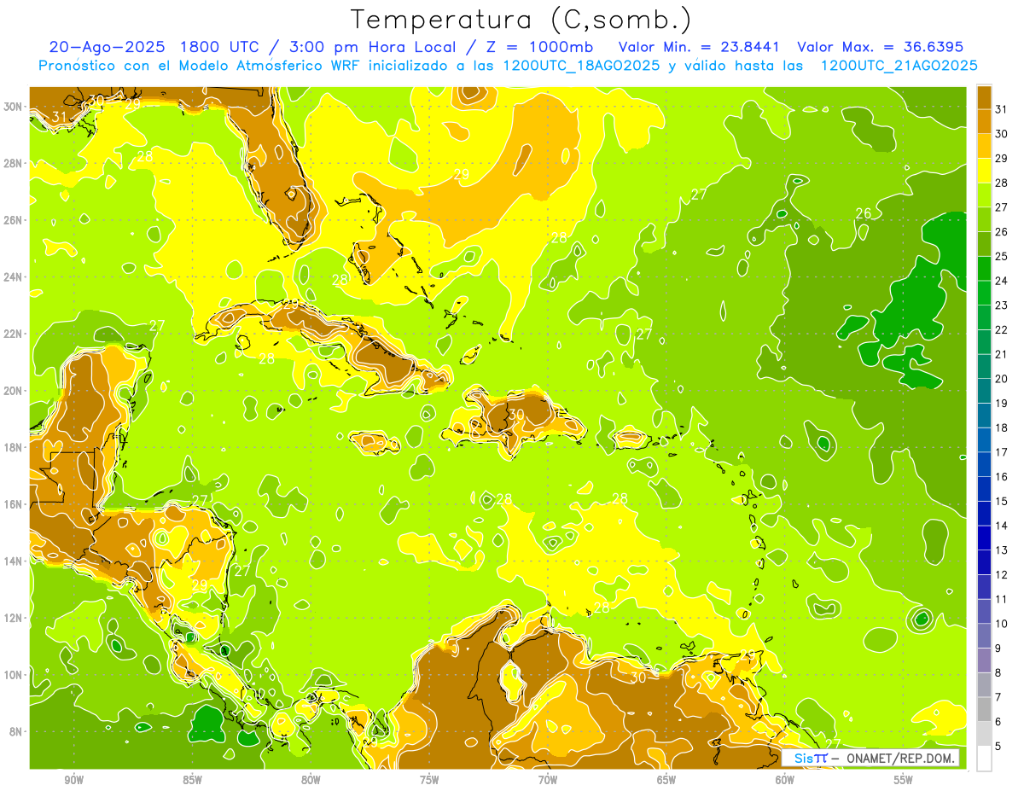
Task: Click the 85W longitude axis label
Action: click(x=193, y=780)
